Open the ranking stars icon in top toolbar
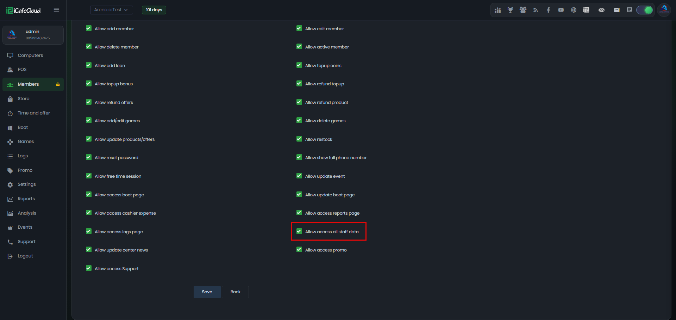676x320 pixels. (x=497, y=10)
